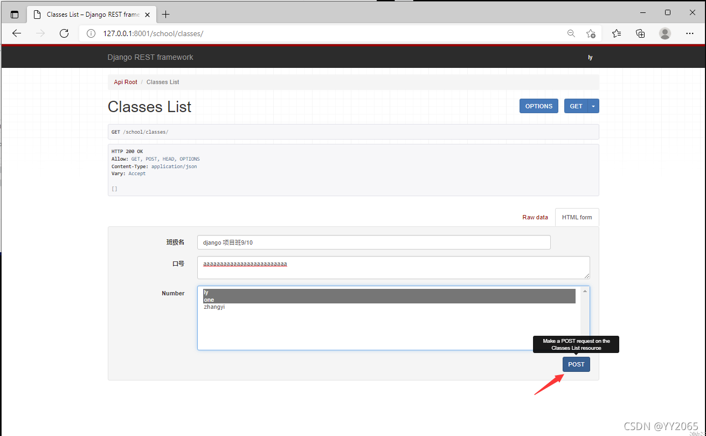Click the Django REST framework brand link
The height and width of the screenshot is (436, 706).
click(150, 57)
